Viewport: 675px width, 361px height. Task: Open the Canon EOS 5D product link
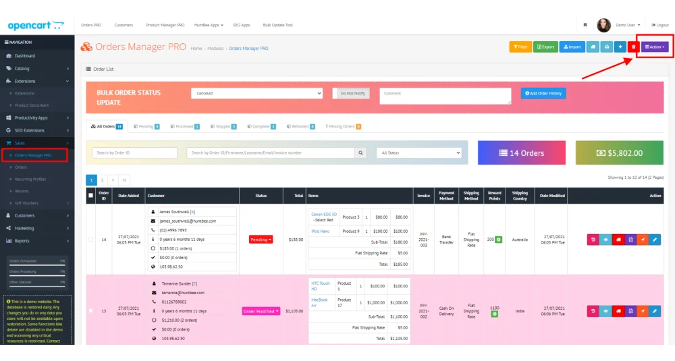pyautogui.click(x=324, y=215)
